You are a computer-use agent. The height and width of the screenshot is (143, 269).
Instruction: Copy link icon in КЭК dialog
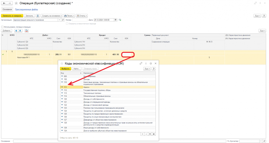(x=141, y=63)
